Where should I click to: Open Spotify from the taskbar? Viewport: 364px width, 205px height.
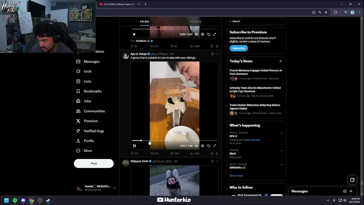pos(15,200)
